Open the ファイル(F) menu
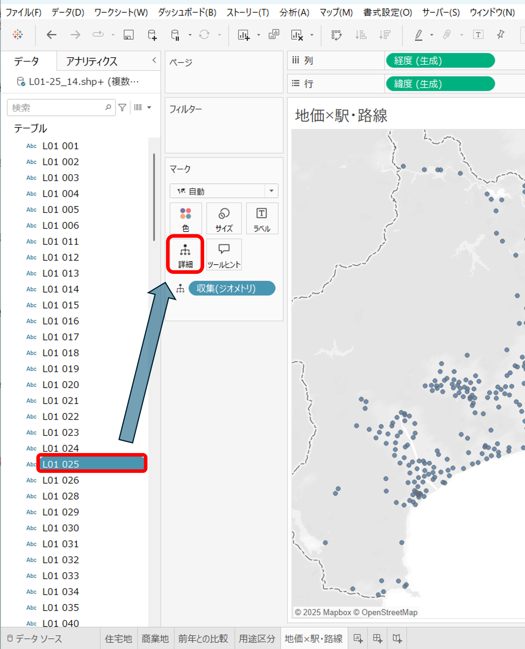525x649 pixels. [24, 12]
